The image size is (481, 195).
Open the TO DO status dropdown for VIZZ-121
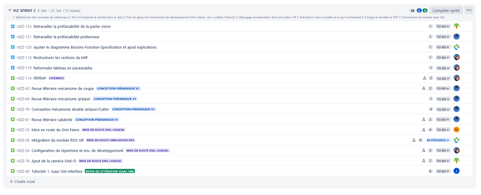point(443,37)
